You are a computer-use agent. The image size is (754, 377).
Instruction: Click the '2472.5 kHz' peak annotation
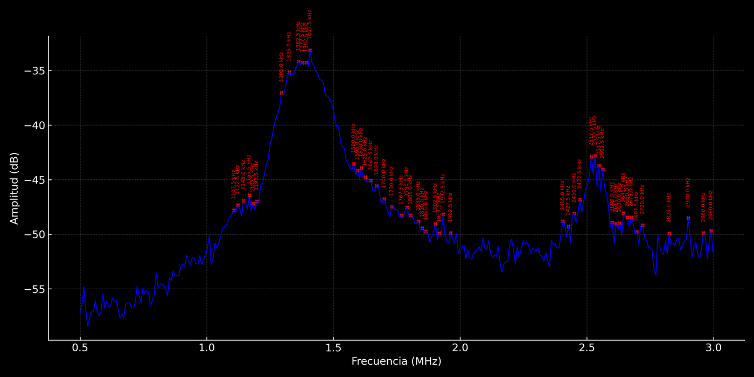point(580,174)
